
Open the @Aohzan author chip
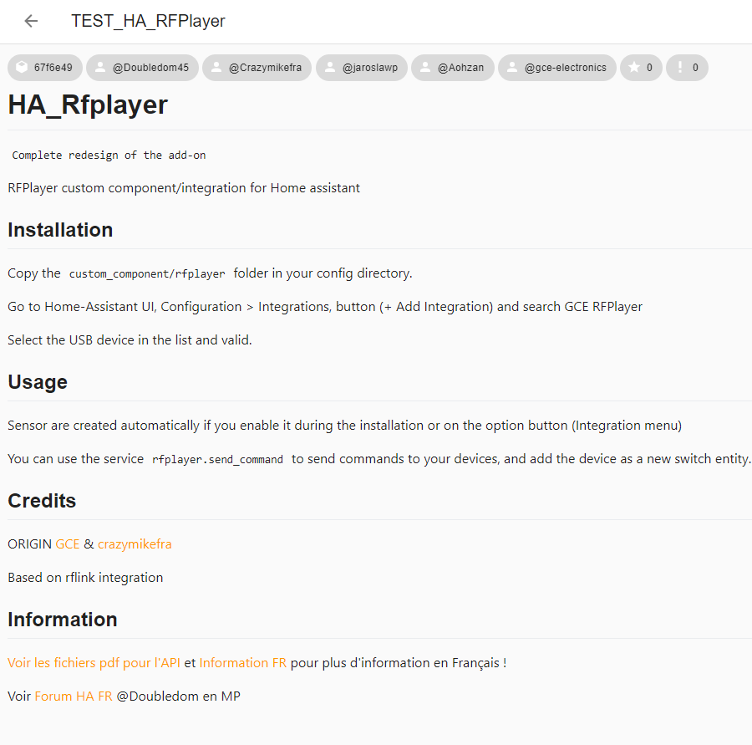pos(453,68)
